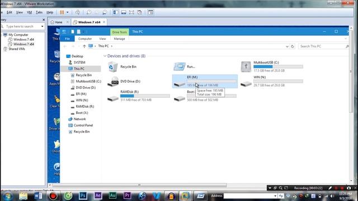Toggle the VMware library sidebar view icon
The image size is (358, 201).
coord(116,12)
